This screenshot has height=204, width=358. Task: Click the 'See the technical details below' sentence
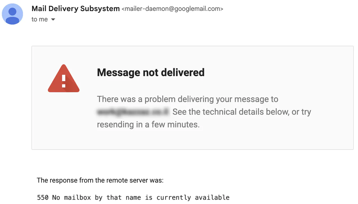pos(231,112)
